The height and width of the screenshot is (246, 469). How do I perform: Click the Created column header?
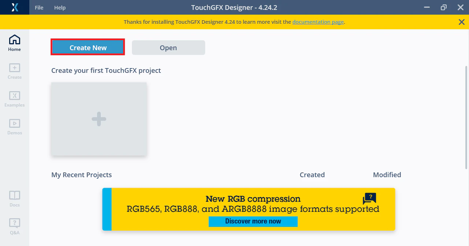pyautogui.click(x=312, y=175)
